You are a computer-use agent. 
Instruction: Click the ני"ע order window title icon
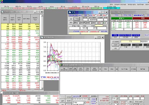click(x=70, y=12)
